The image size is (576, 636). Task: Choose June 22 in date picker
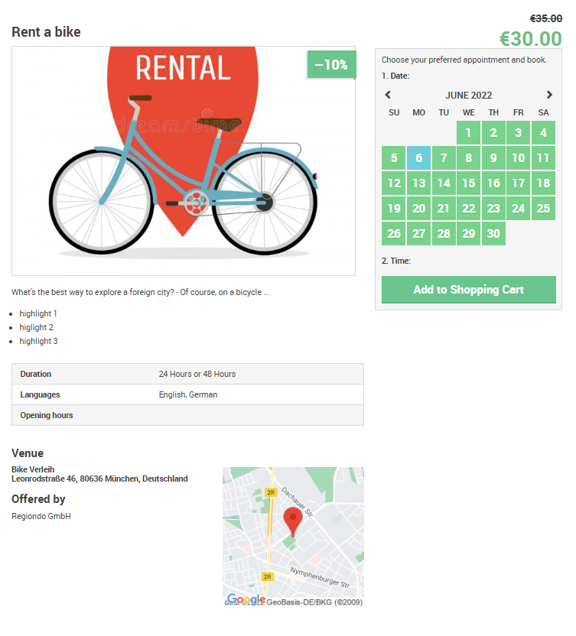click(x=468, y=209)
